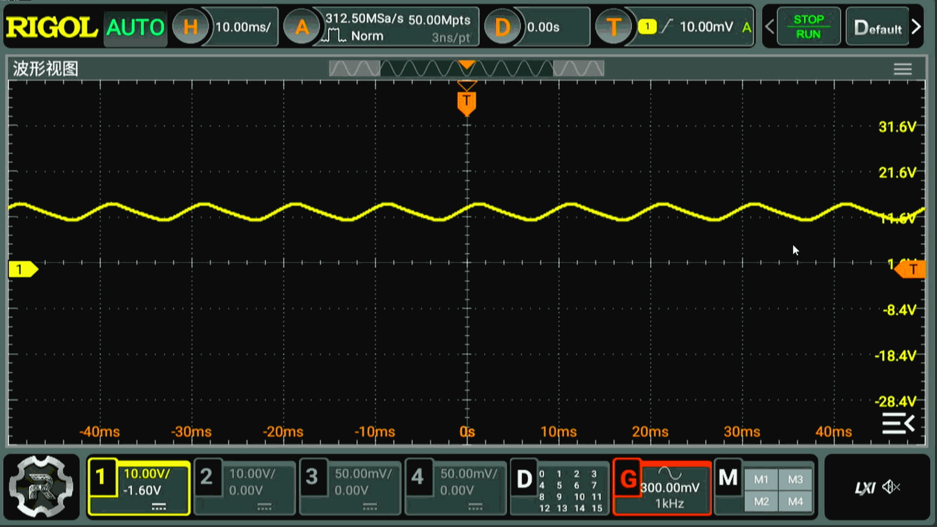Open the G signal generator icon
Image resolution: width=937 pixels, height=527 pixels.
628,479
